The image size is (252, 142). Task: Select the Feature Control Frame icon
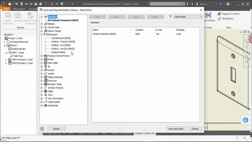point(46,56)
